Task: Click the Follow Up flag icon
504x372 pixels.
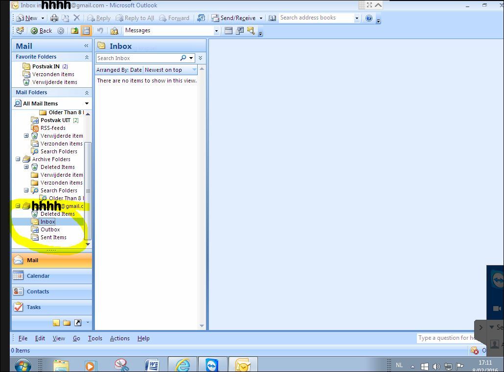Action: coord(201,18)
